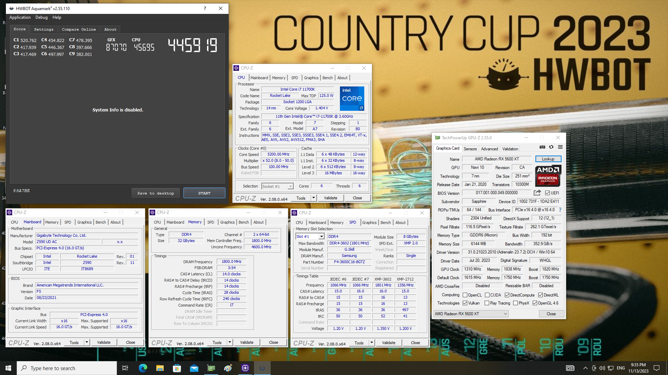Toggle OpenGL 4.6 checkbox
Viewport: 668px width, 375px height.
pos(535,303)
